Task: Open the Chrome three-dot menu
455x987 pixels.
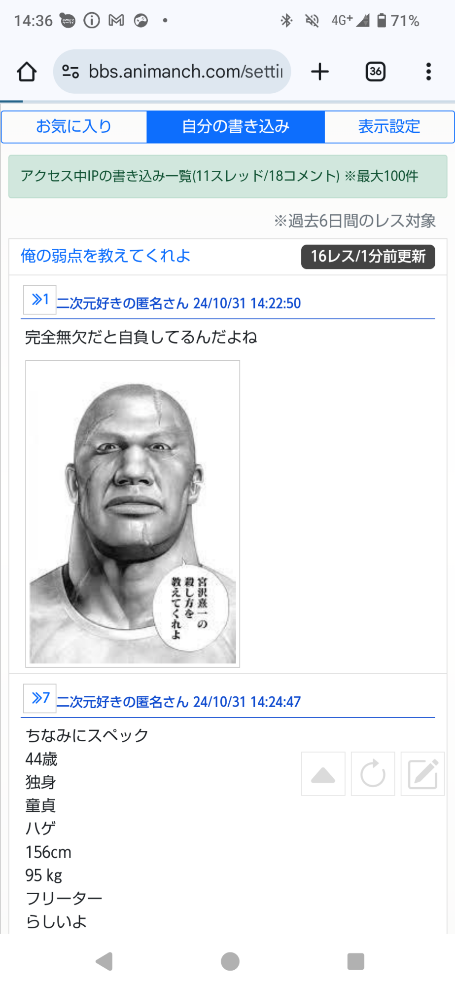Action: click(x=428, y=72)
